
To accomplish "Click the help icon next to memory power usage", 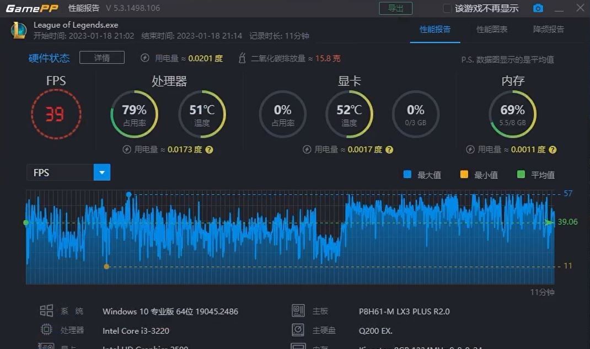I will (553, 149).
